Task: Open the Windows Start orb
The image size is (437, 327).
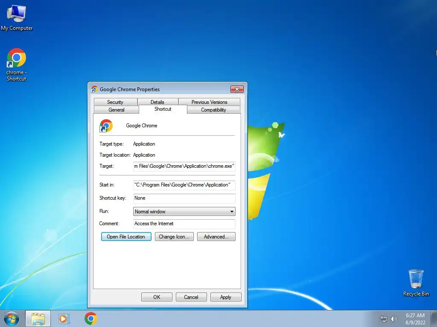Action: (12, 318)
